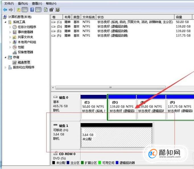This screenshot has width=194, height=169.
Task: Select the (F:) 137.75 GB partition block
Action: pyautogui.click(x=180, y=107)
